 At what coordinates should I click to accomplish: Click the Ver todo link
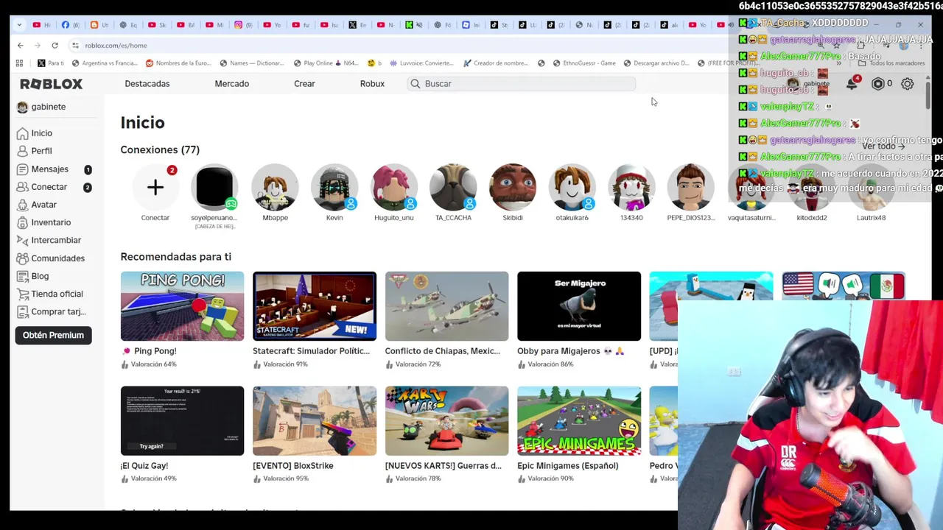(883, 146)
